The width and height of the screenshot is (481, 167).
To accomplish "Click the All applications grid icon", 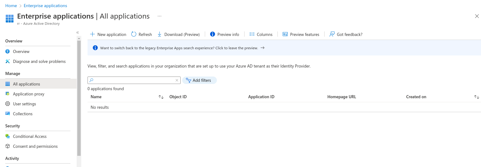I will [x=8, y=84].
